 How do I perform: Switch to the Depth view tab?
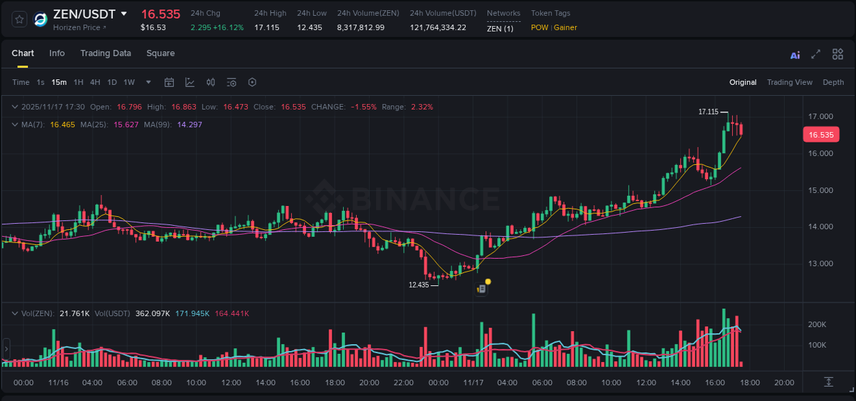[833, 82]
